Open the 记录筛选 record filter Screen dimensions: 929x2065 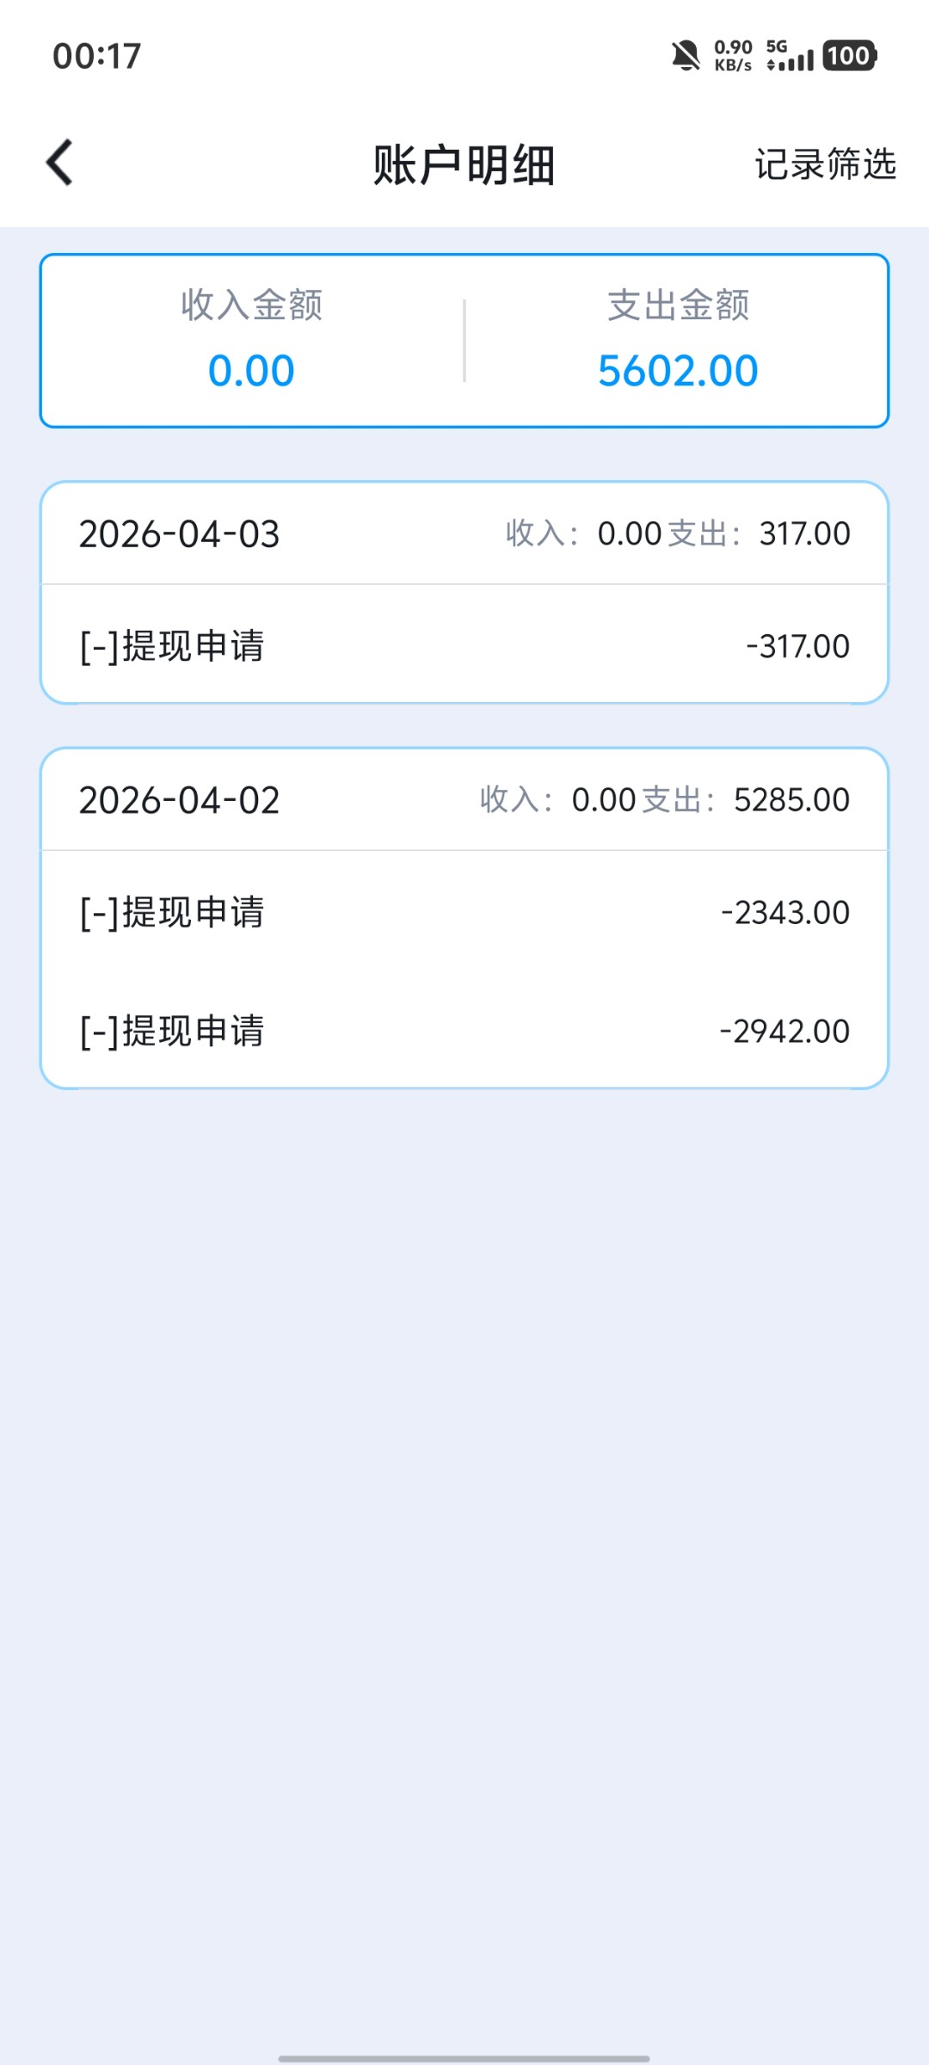click(825, 163)
